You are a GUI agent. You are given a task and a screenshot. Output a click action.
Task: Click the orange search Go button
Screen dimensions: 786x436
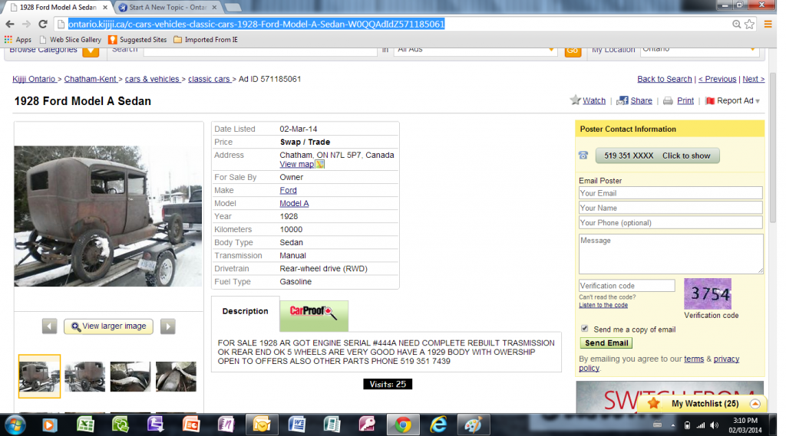pos(573,51)
